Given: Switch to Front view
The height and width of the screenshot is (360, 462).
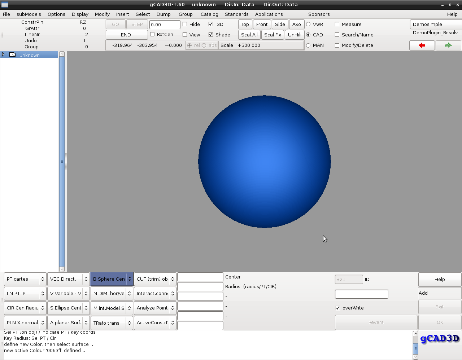Looking at the screenshot, I should pos(262,24).
